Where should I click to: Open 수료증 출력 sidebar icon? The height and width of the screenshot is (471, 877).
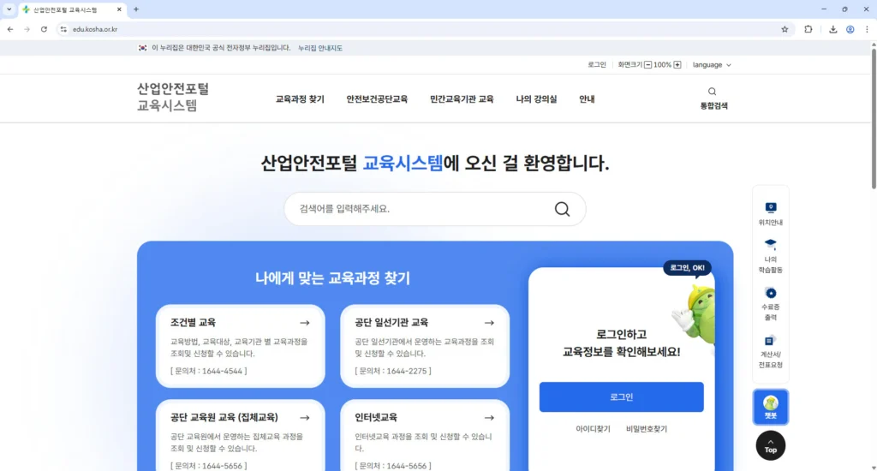tap(770, 304)
